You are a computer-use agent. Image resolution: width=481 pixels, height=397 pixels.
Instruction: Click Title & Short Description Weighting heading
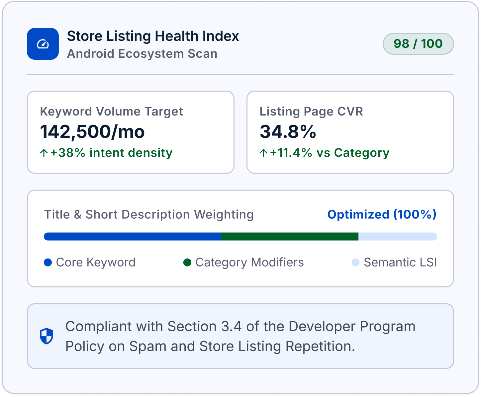pyautogui.click(x=149, y=214)
